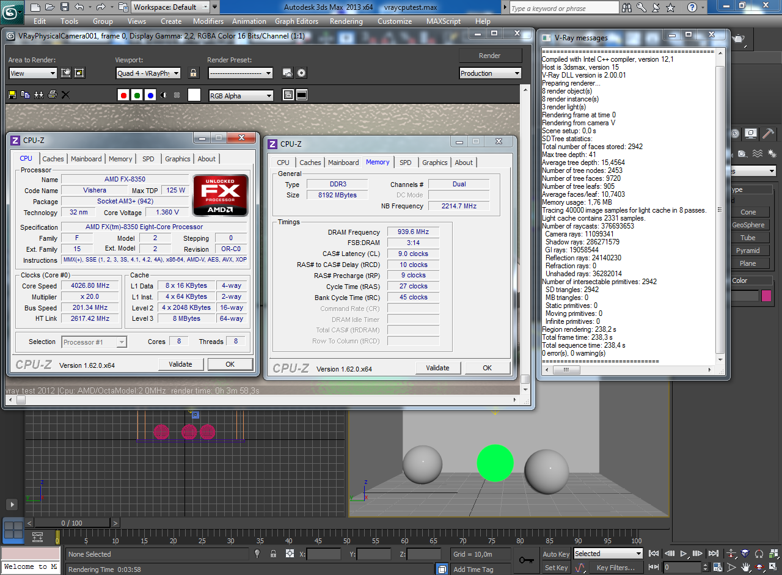
Task: Click Go to End playback control
Action: [713, 554]
